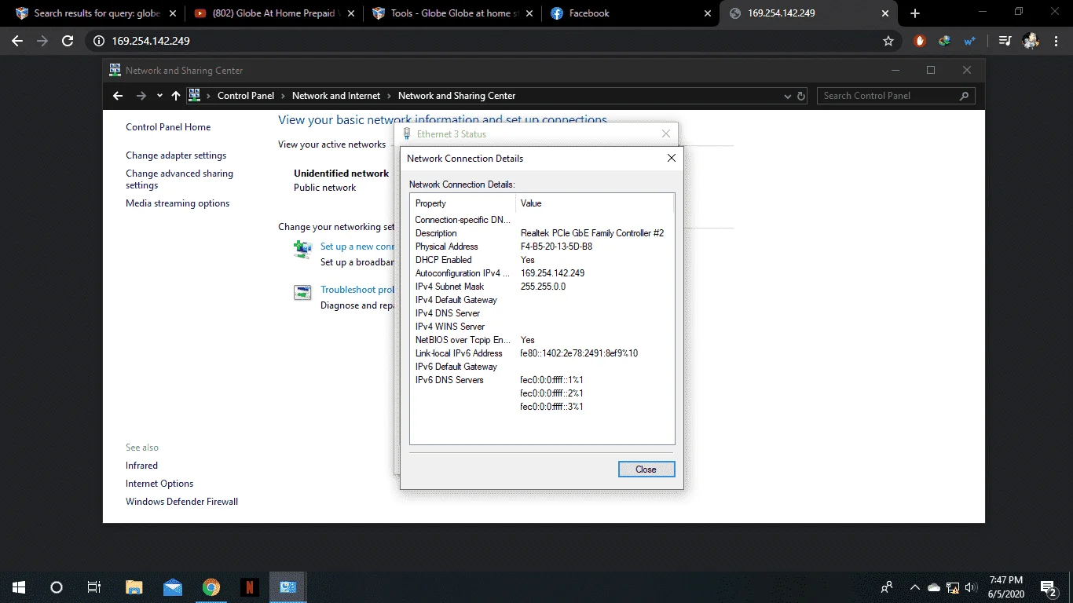Open the Brave-style orange shield extension
Image resolution: width=1073 pixels, height=603 pixels.
tap(920, 41)
